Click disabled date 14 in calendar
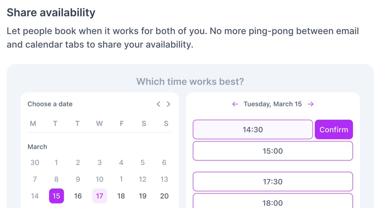Screen dimensions: 378x208 (35, 196)
